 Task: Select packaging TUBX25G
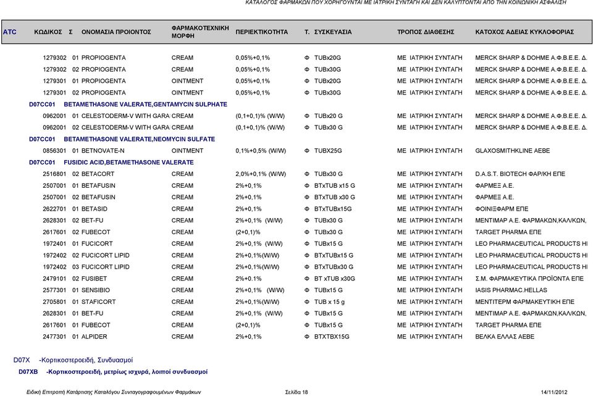point(328,151)
